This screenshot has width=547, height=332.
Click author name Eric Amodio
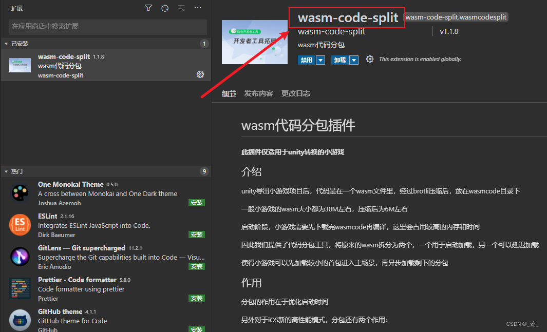point(54,266)
